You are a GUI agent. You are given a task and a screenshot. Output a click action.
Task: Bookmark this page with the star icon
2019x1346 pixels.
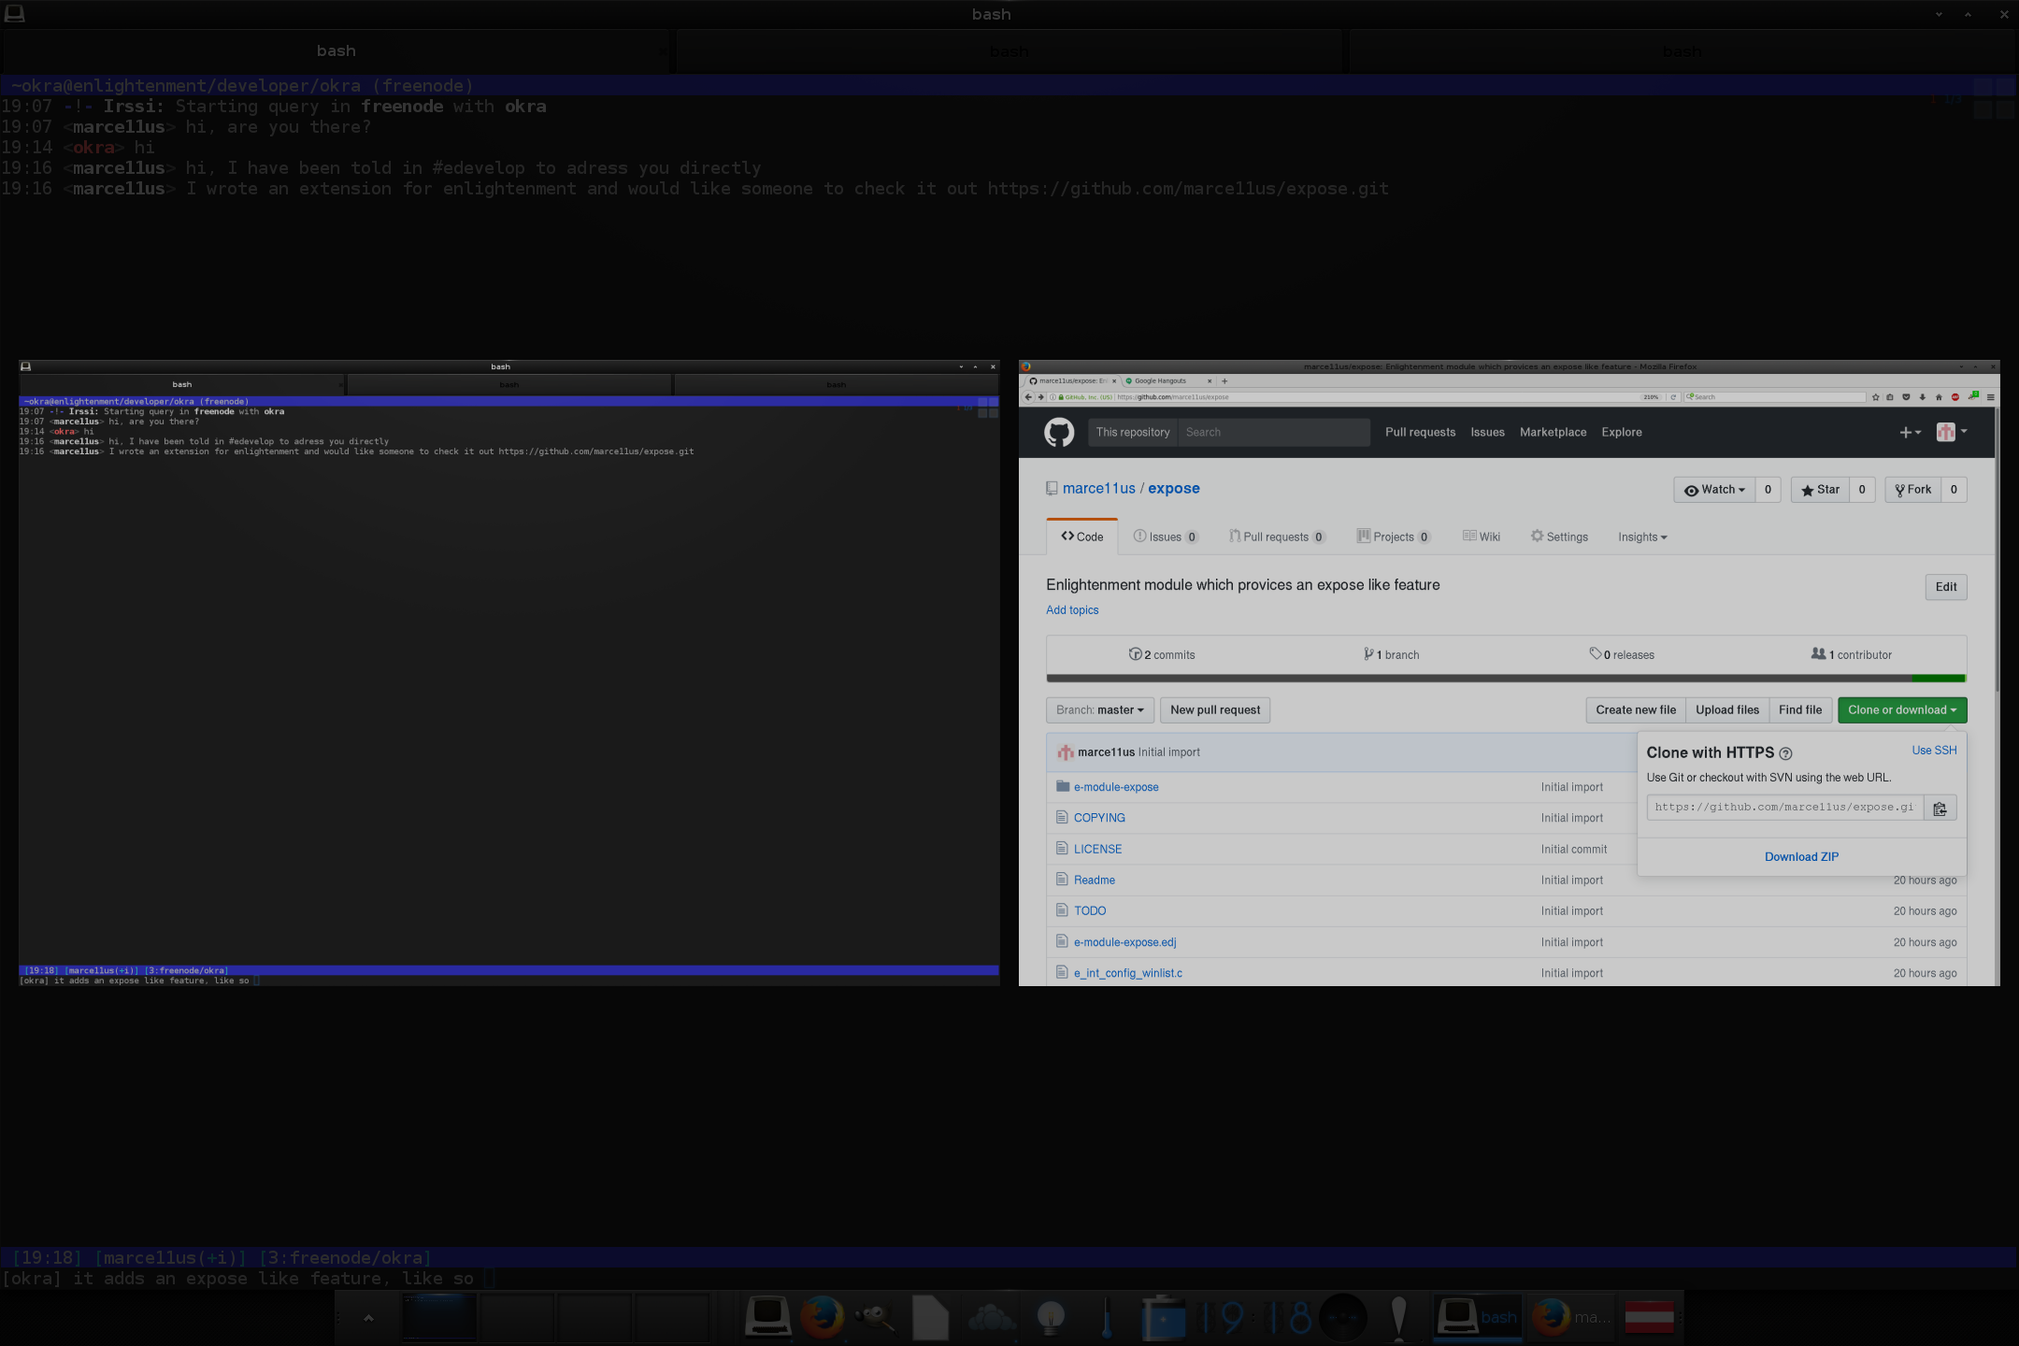[x=1875, y=397]
